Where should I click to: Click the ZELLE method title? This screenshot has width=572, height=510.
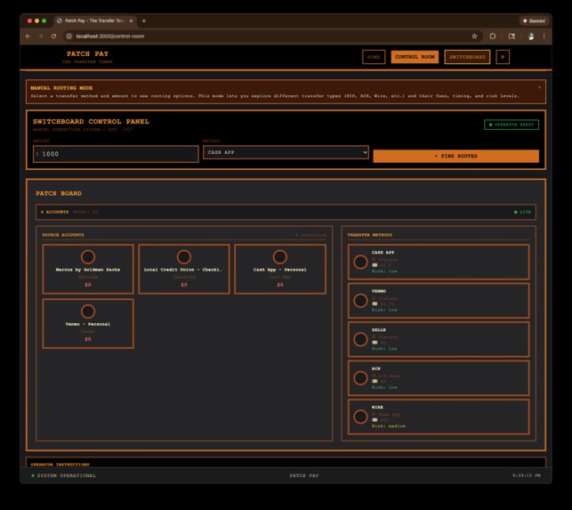(379, 329)
